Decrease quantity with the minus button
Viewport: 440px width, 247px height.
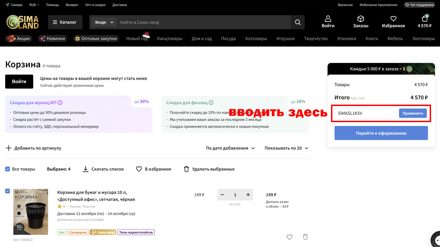coord(222,195)
